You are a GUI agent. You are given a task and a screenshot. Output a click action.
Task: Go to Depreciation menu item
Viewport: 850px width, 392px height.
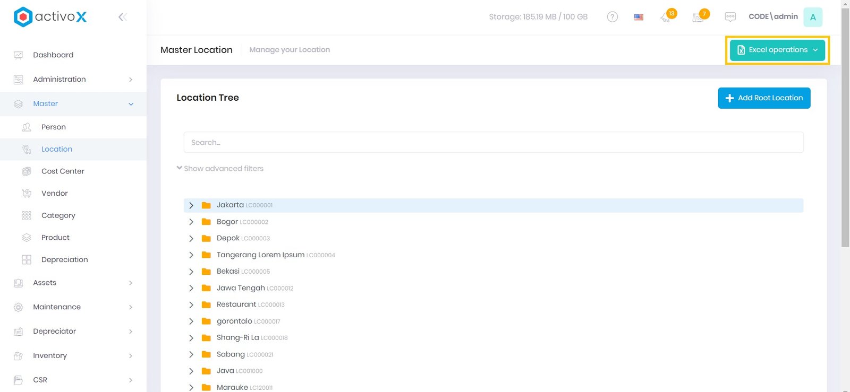tap(64, 259)
